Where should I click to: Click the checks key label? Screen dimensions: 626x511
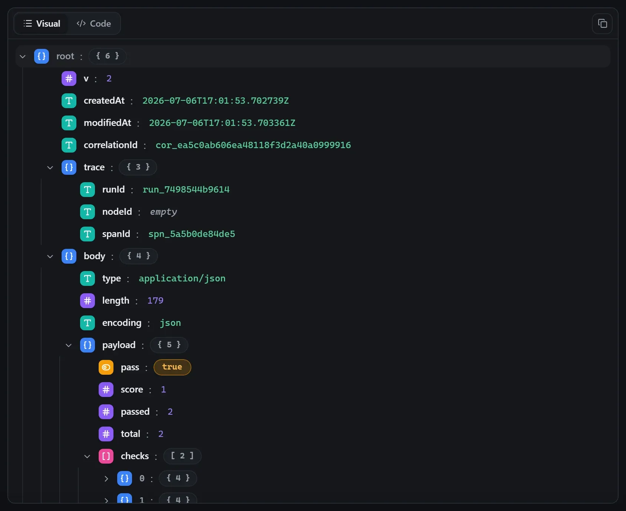135,456
